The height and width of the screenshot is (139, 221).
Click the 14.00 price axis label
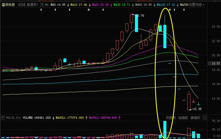[216, 99]
